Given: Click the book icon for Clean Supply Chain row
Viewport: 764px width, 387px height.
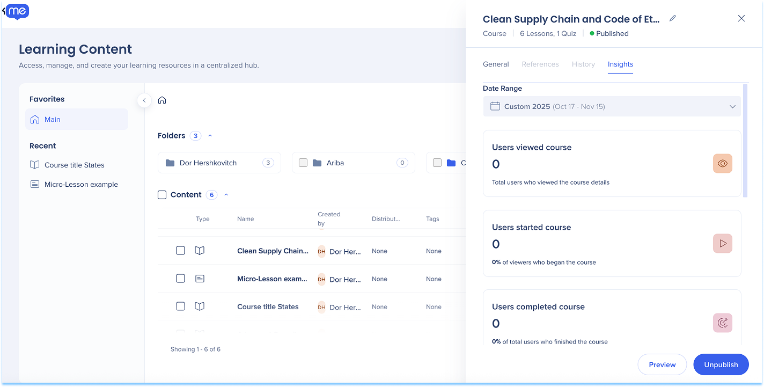Looking at the screenshot, I should [x=200, y=251].
